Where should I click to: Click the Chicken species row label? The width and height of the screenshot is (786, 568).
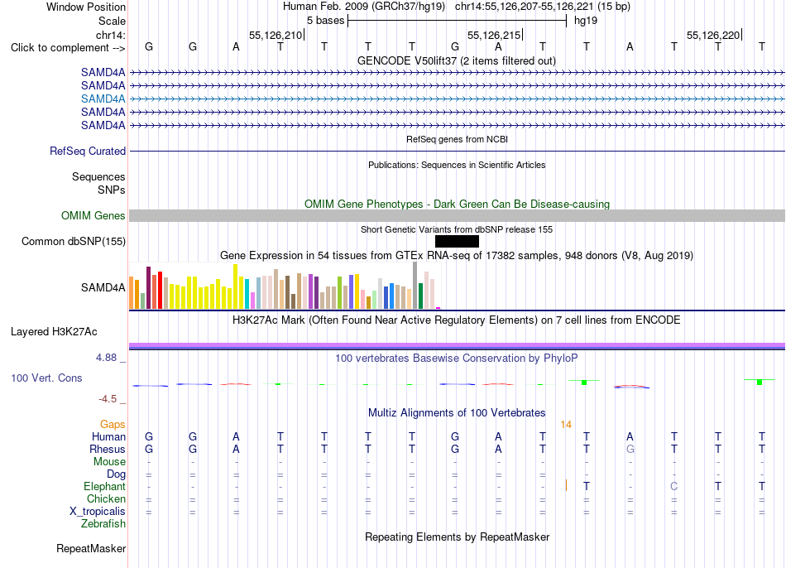click(106, 498)
